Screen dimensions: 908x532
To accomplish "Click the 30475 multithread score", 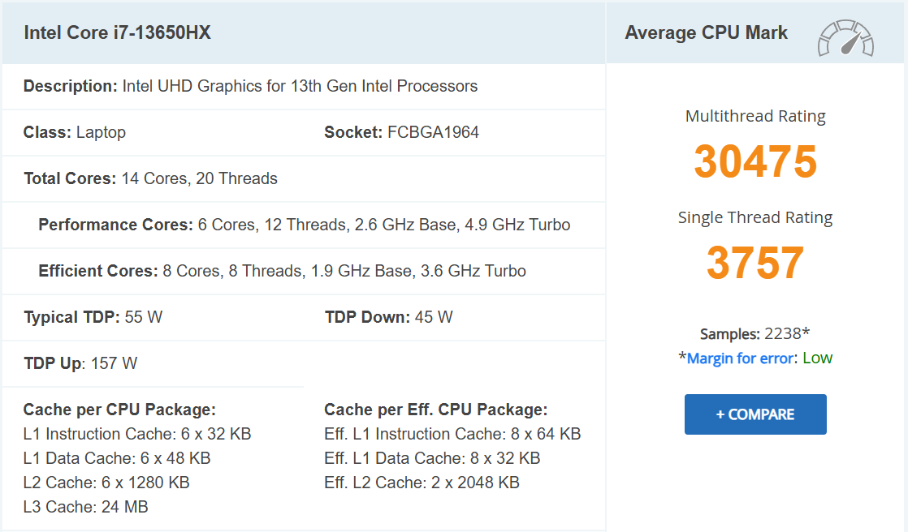I will [x=755, y=161].
